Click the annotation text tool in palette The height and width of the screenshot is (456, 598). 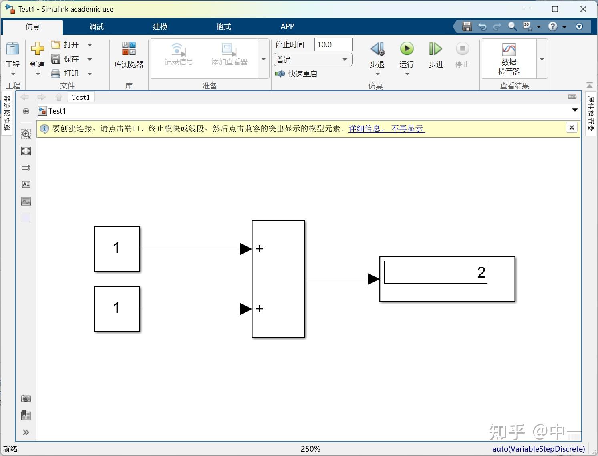(x=26, y=184)
